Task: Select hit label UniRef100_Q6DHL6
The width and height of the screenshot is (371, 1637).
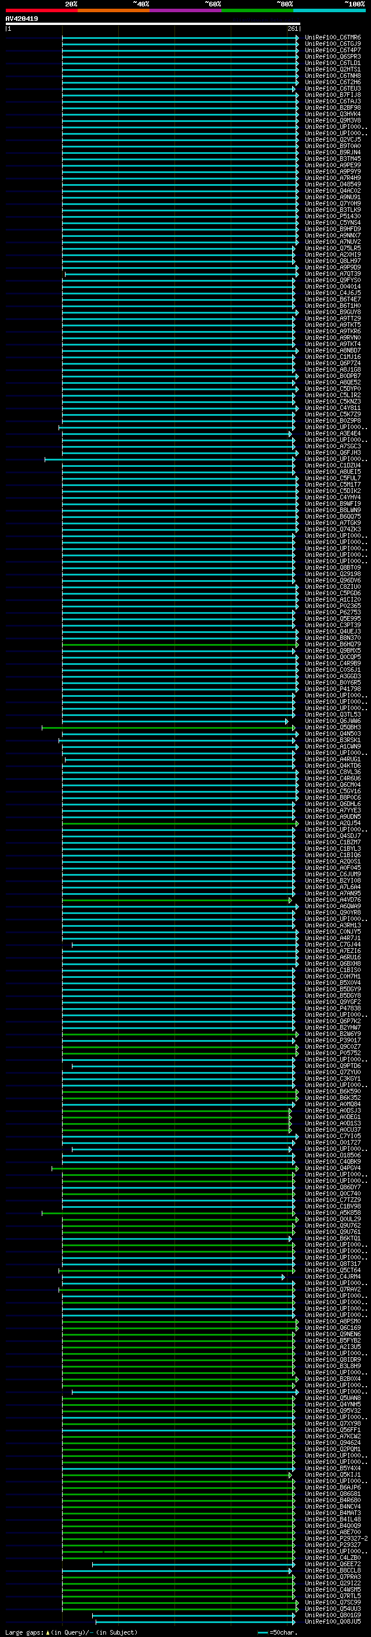Action: (x=333, y=804)
